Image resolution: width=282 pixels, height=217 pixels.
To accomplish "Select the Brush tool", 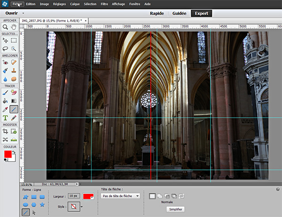I will click(5, 93).
